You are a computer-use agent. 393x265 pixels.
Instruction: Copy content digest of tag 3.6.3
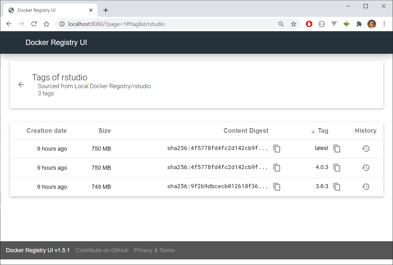click(x=277, y=187)
